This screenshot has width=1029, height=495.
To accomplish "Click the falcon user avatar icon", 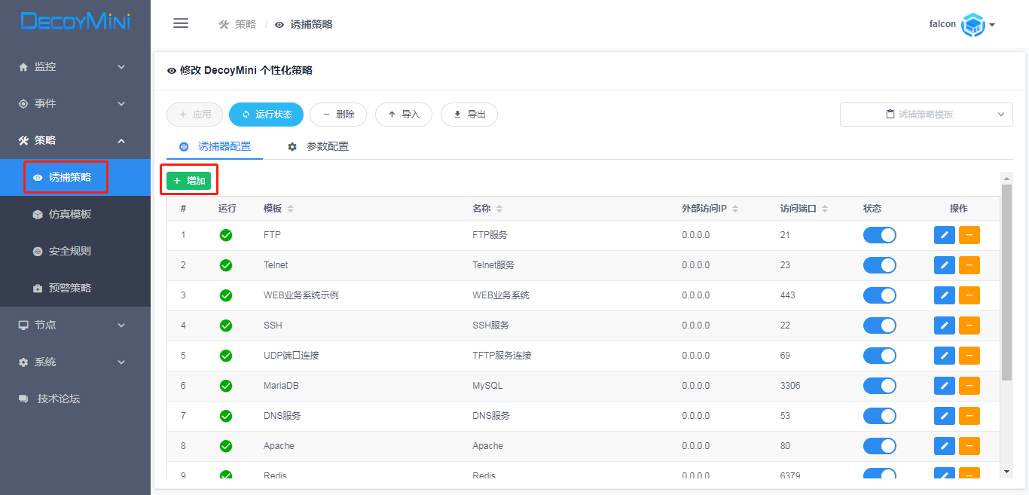I will [973, 24].
